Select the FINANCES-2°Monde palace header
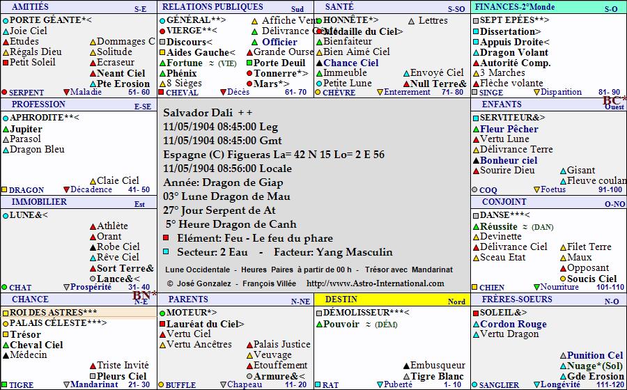Image resolution: width=627 pixels, height=390 pixels. click(517, 6)
